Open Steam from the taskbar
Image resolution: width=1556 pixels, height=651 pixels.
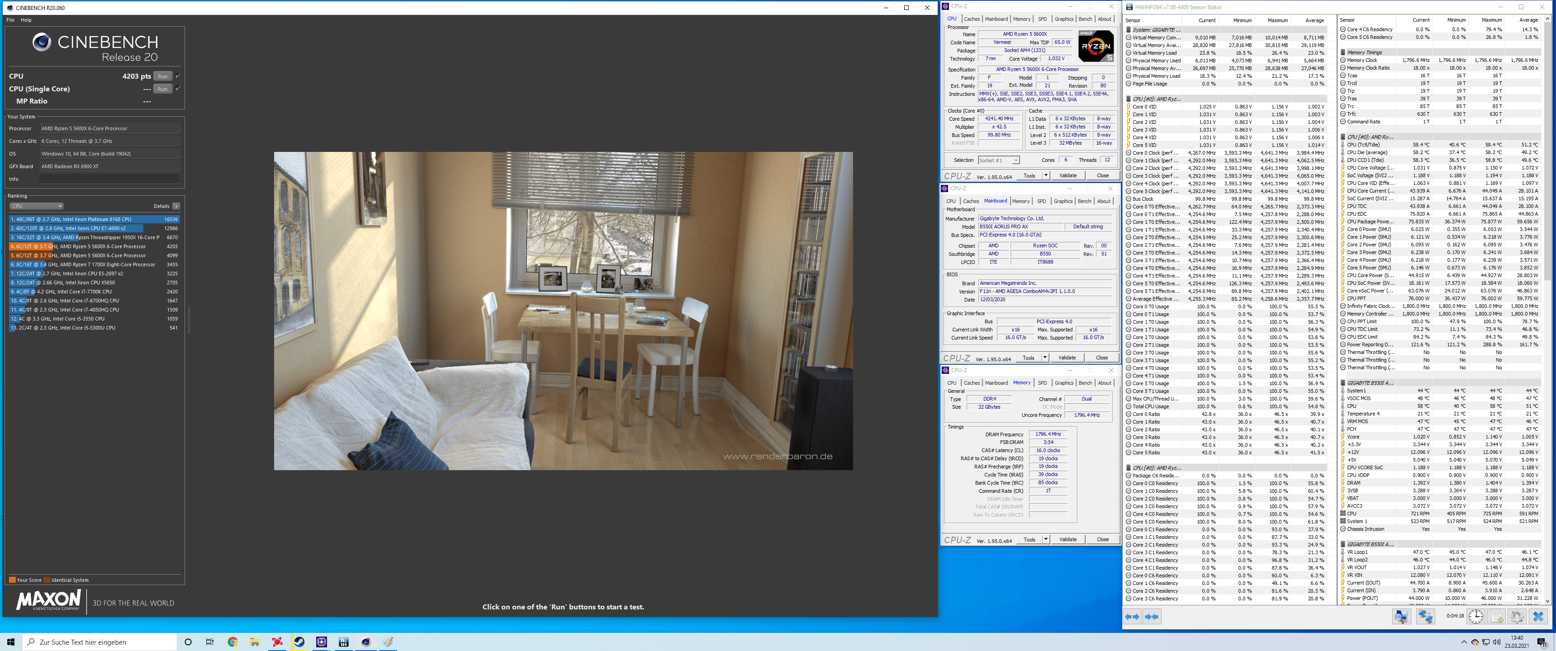pyautogui.click(x=299, y=642)
